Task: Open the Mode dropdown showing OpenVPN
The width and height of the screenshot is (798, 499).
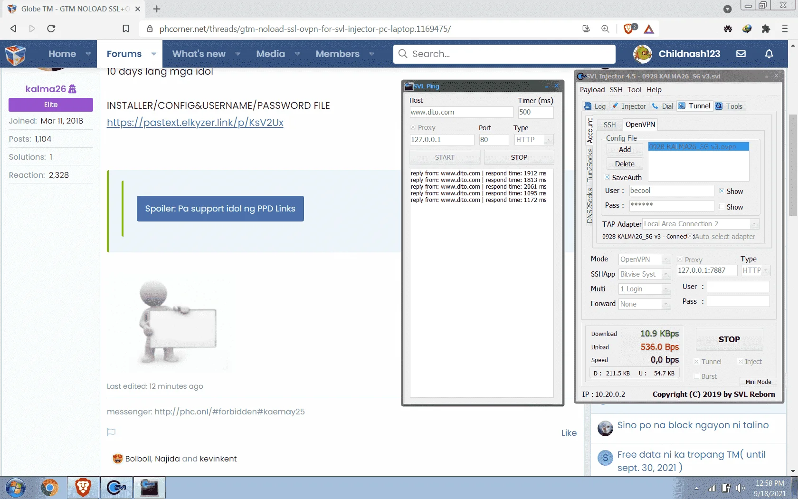Action: 666,259
